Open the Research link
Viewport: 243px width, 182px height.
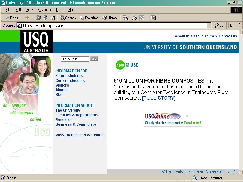click(64, 120)
